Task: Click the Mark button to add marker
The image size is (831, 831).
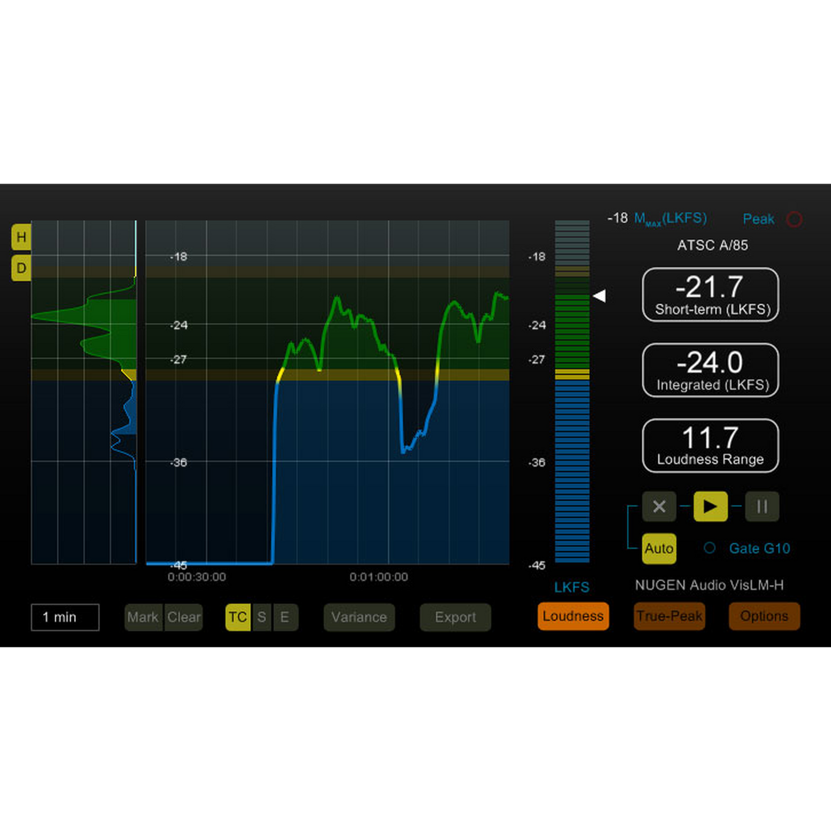Action: pos(143,617)
